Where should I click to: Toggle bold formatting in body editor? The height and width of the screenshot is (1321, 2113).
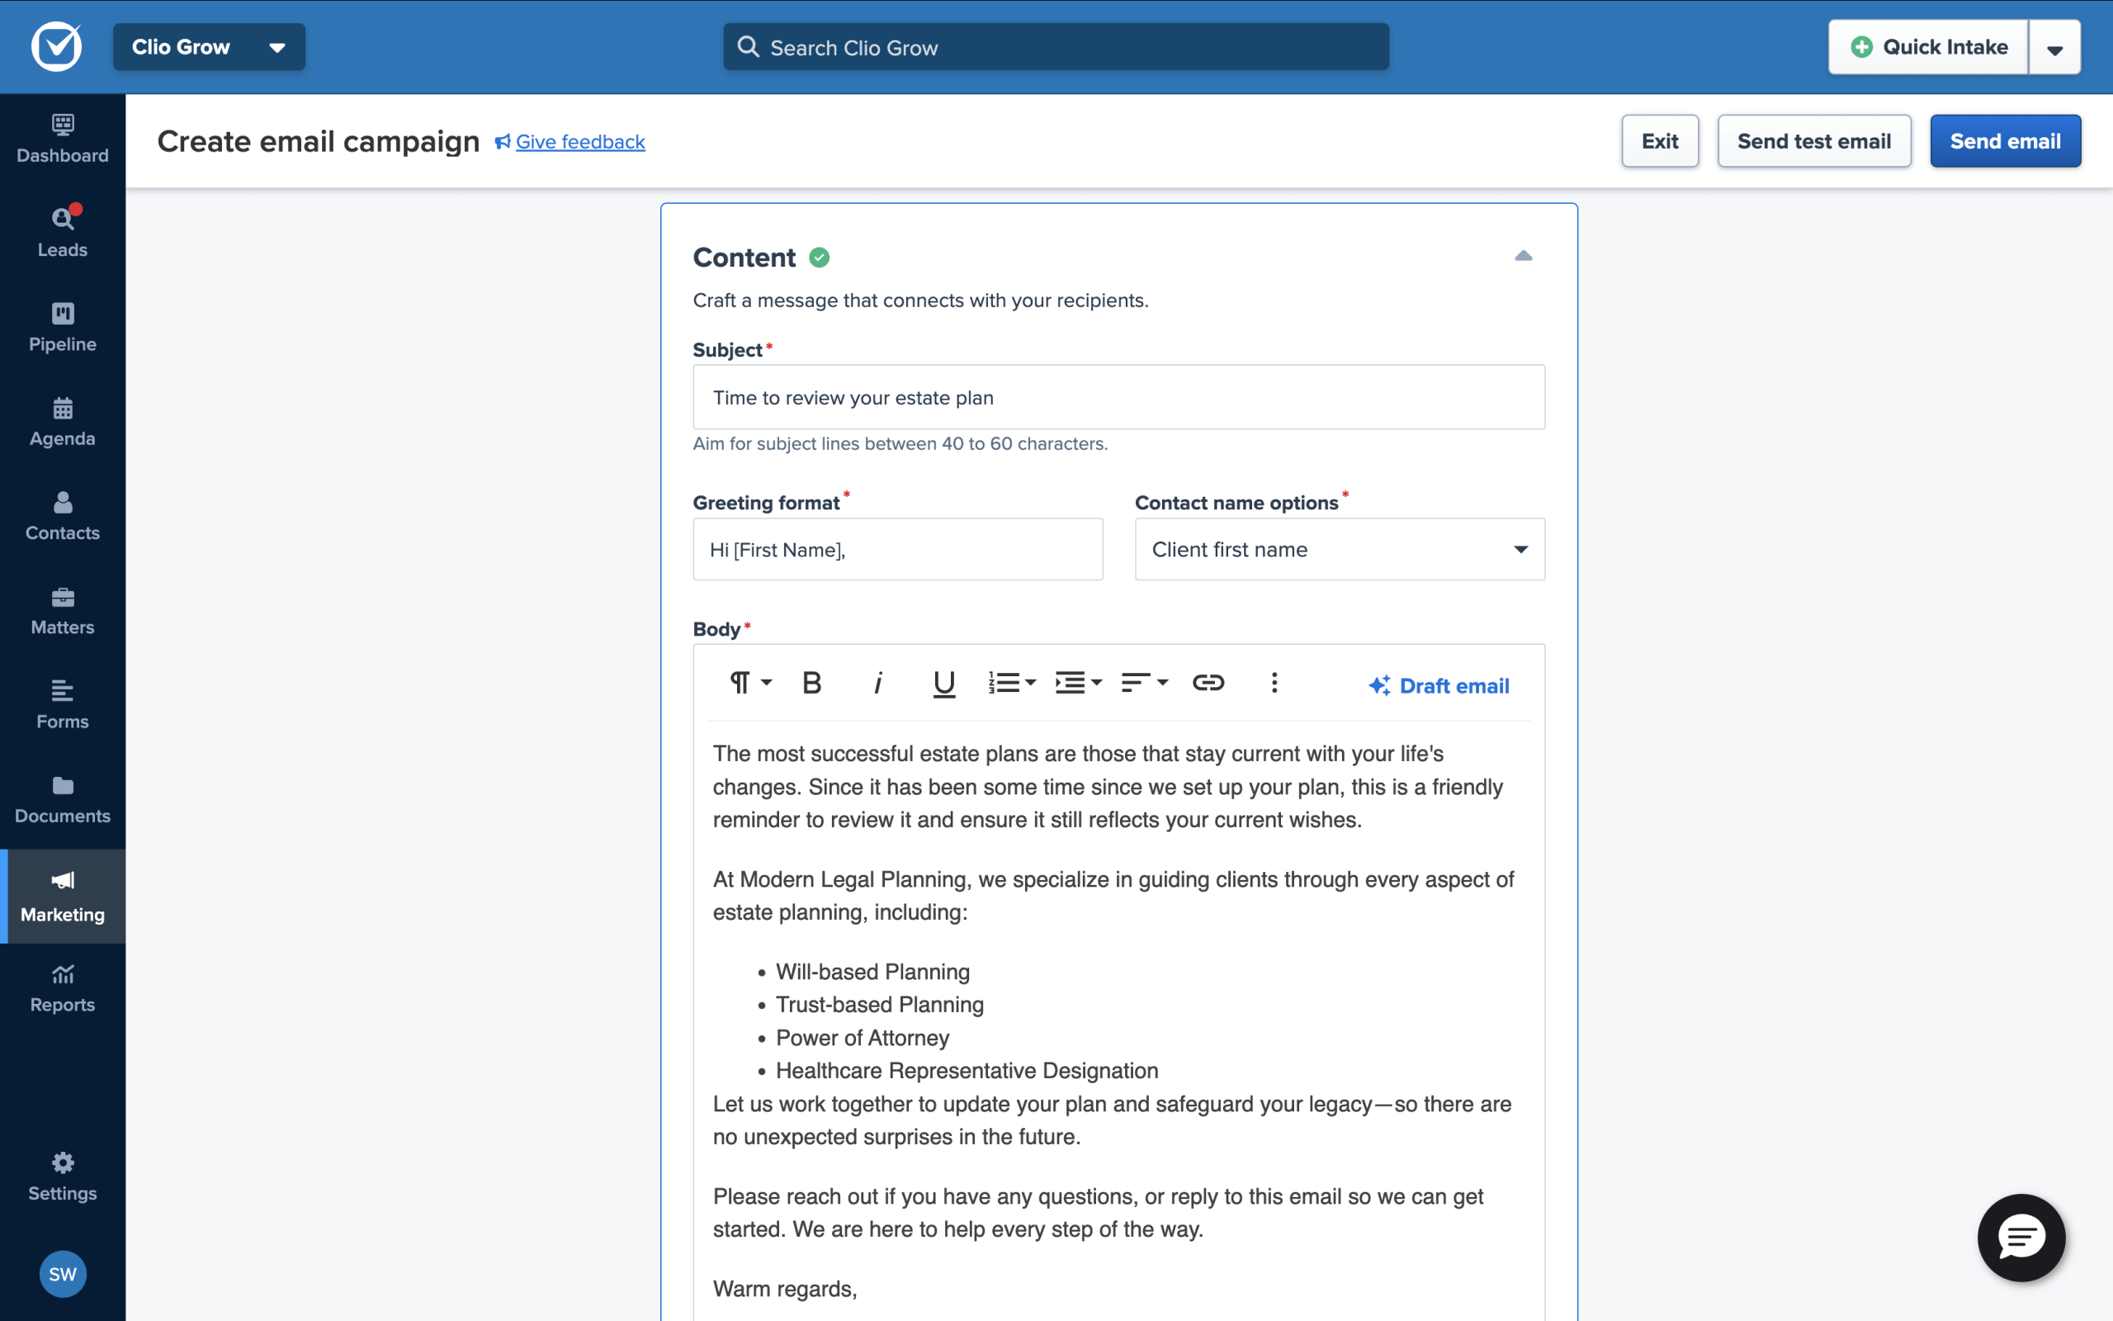tap(811, 684)
